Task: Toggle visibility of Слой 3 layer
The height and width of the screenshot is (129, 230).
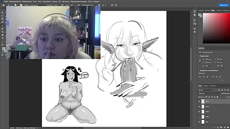Action: [199, 106]
